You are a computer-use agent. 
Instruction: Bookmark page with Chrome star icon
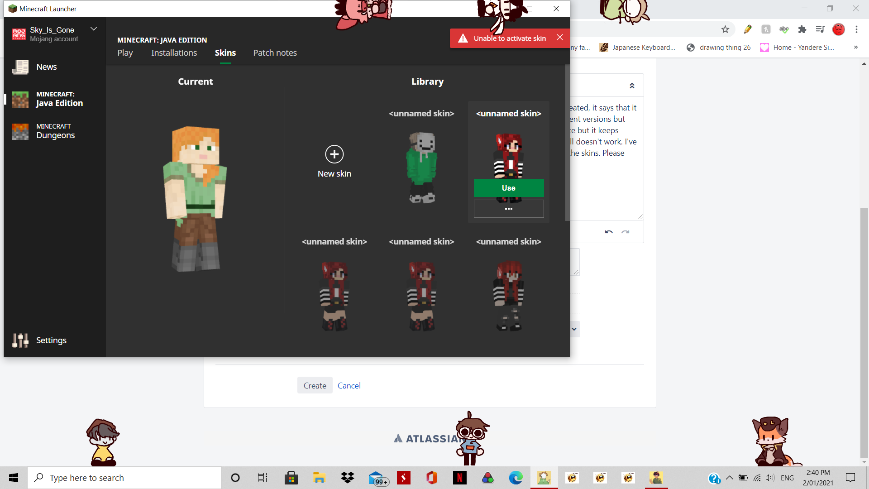click(725, 29)
